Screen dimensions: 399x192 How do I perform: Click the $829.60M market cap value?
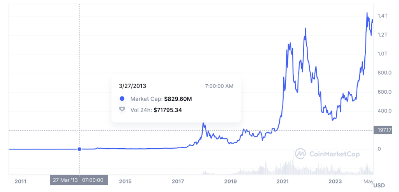click(178, 99)
